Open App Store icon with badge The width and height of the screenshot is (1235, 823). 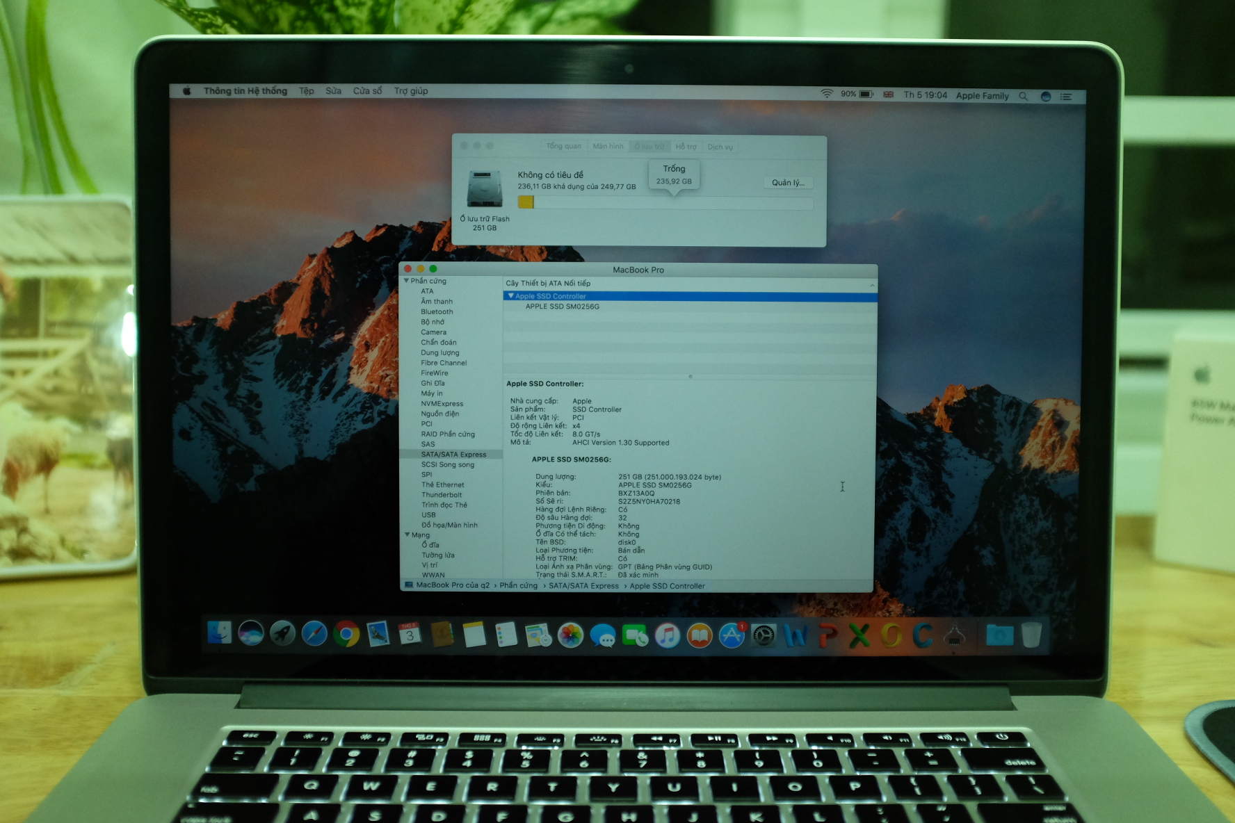pyautogui.click(x=732, y=635)
